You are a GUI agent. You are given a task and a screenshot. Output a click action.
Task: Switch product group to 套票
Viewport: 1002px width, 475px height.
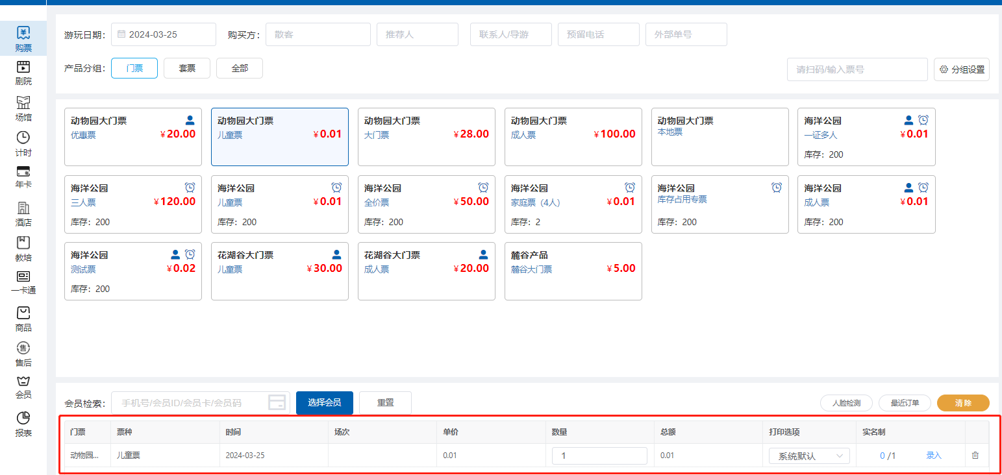[187, 68]
